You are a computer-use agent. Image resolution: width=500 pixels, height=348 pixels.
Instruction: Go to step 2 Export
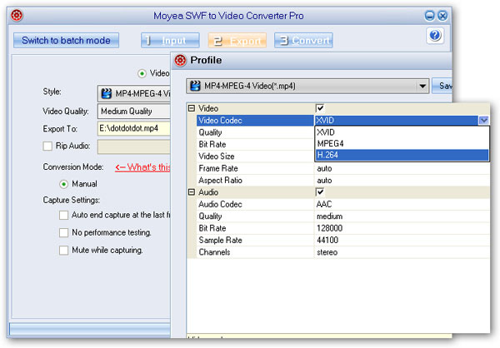coord(237,41)
